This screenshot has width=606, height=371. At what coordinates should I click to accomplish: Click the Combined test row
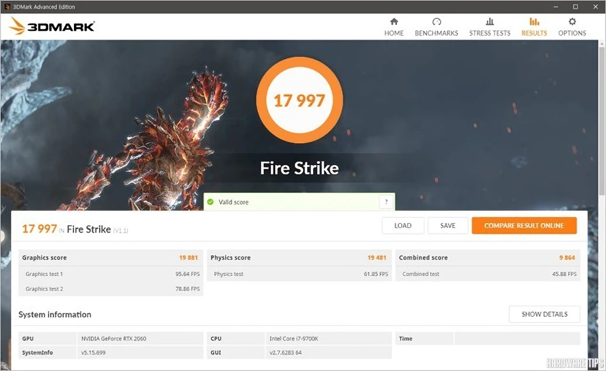pyautogui.click(x=488, y=274)
